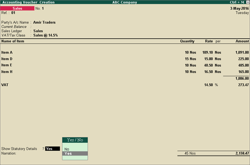
Task: Click the Party's A/c Name Amir Traders
Action: coord(45,22)
